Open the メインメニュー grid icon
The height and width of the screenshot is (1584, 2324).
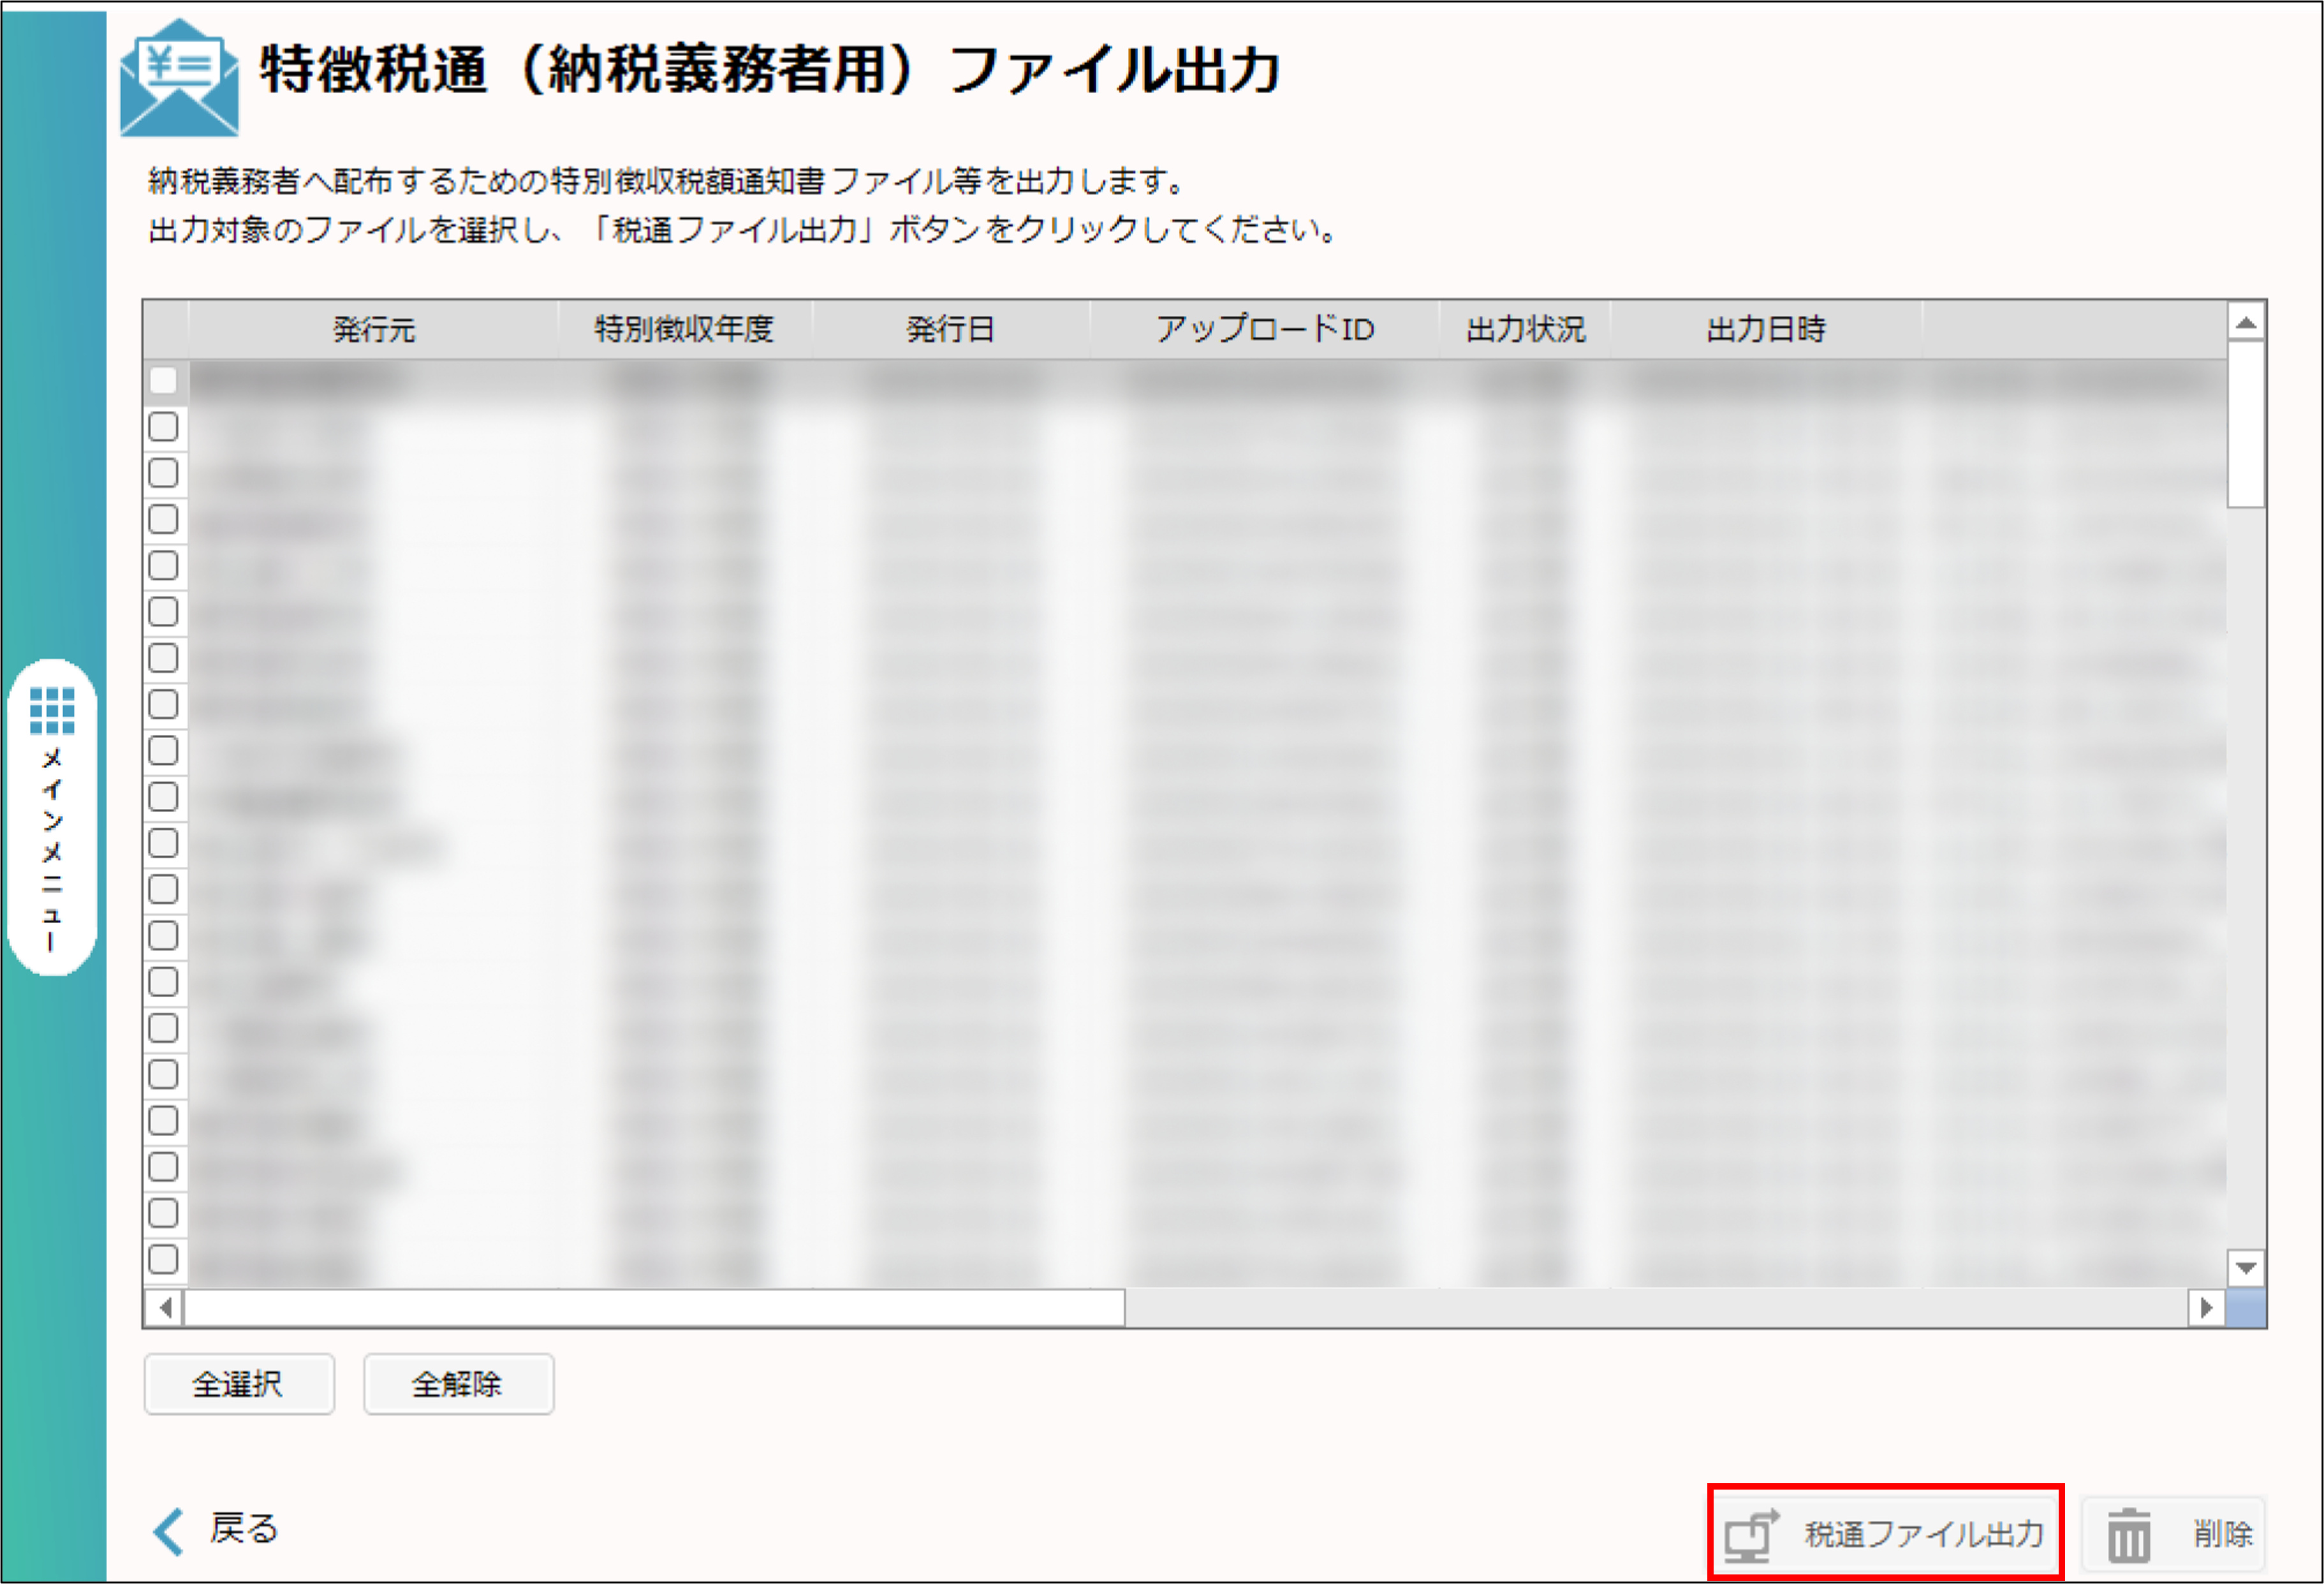click(x=52, y=710)
